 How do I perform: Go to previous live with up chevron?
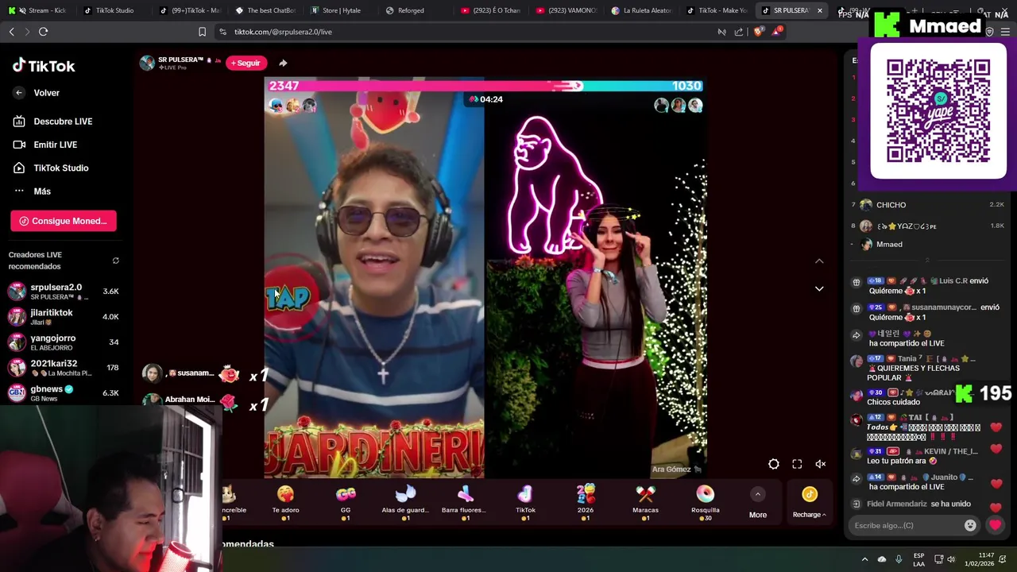pyautogui.click(x=819, y=261)
